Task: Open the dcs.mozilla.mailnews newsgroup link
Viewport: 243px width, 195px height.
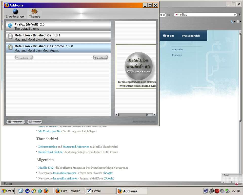Action: [x=65, y=178]
